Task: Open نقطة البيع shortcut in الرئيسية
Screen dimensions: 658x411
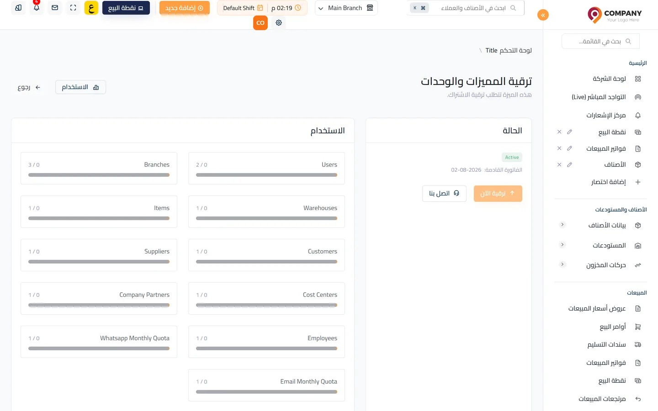Action: tap(612, 132)
